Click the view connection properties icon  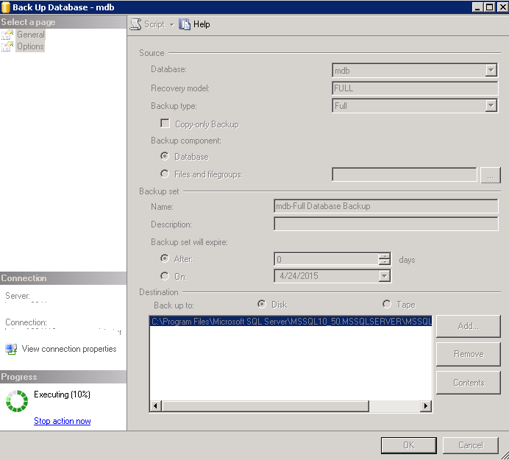[11, 349]
